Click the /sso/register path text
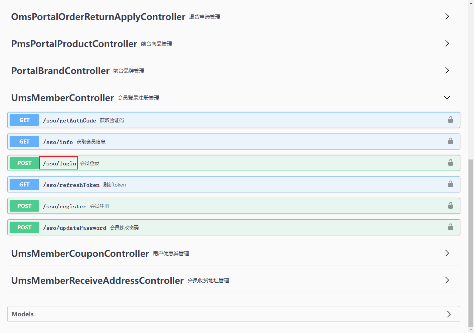This screenshot has height=333, width=474. (x=64, y=206)
